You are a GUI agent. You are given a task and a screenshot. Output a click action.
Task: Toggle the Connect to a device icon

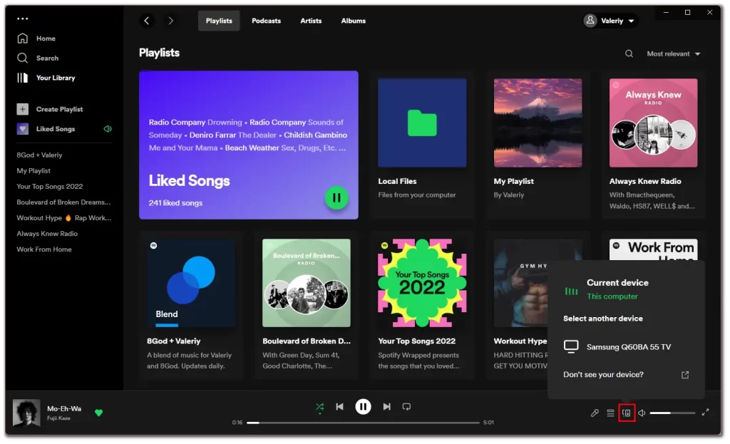[627, 413]
